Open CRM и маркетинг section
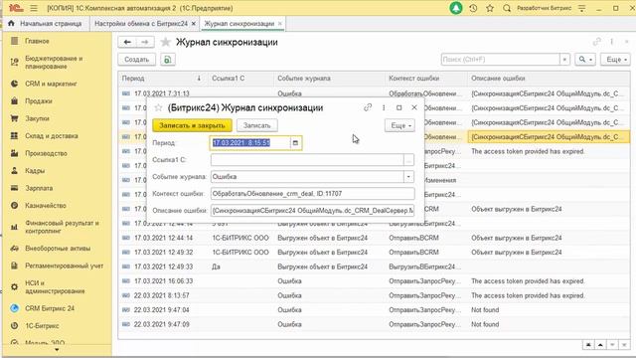The image size is (636, 358). (51, 84)
